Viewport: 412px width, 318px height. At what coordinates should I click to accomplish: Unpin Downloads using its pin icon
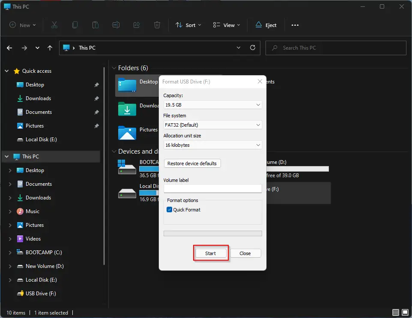[x=97, y=98]
